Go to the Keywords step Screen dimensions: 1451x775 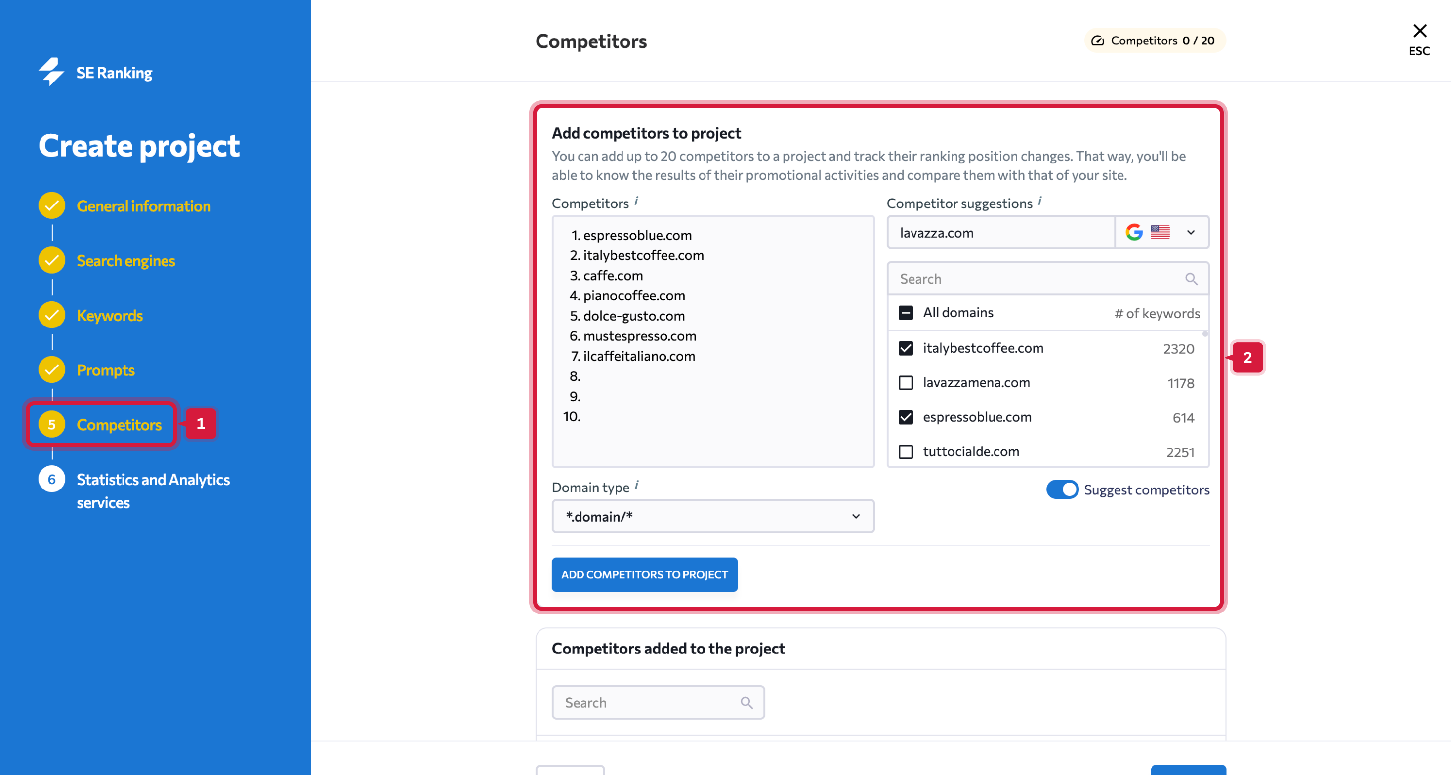[109, 316]
